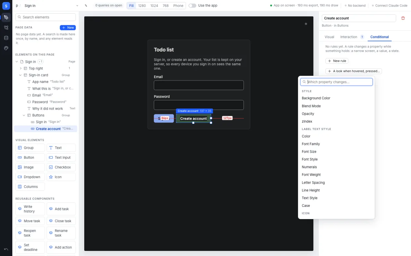Open the theme palette icon in sidebar

pyautogui.click(x=6, y=48)
